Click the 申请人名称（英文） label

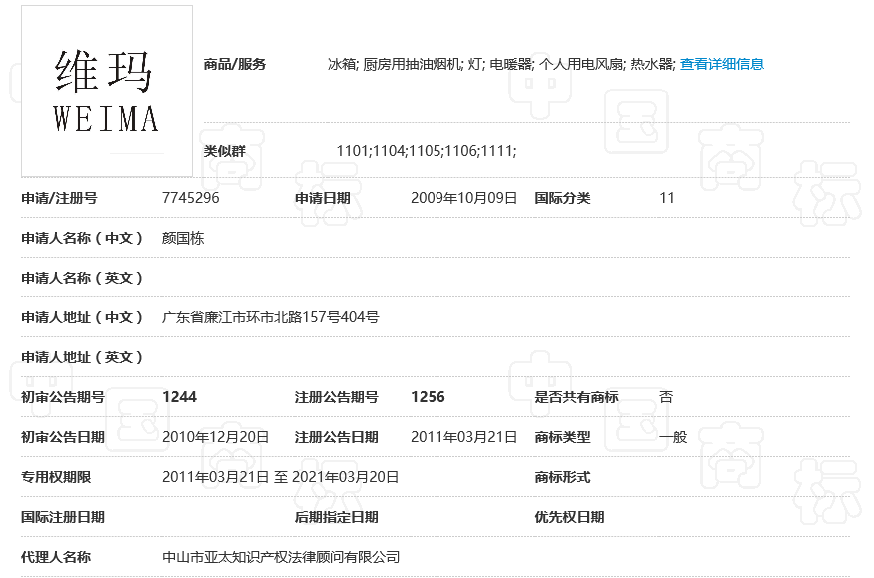83,278
